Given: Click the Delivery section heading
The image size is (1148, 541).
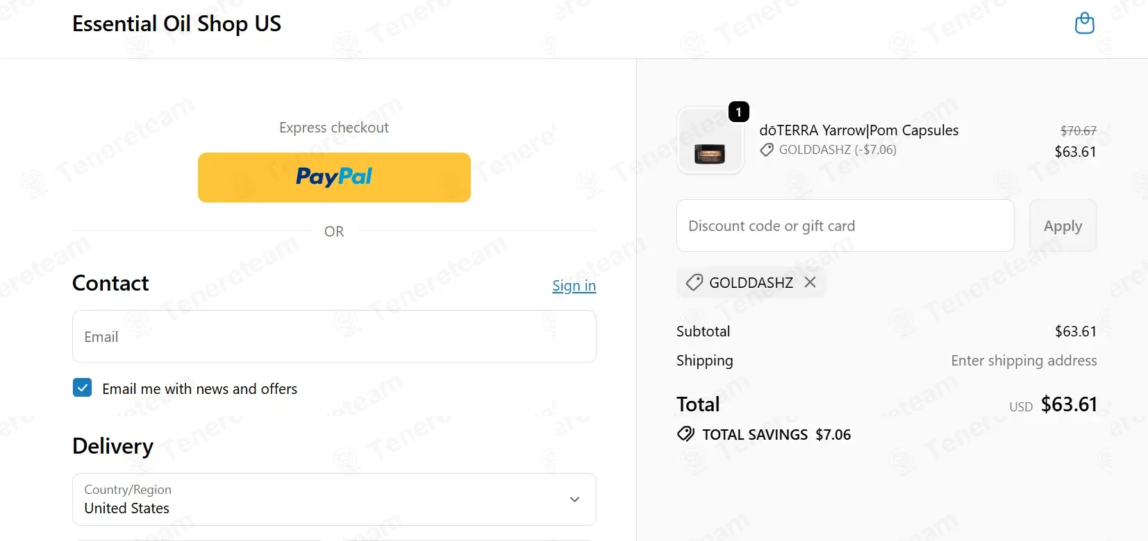Looking at the screenshot, I should [x=113, y=446].
